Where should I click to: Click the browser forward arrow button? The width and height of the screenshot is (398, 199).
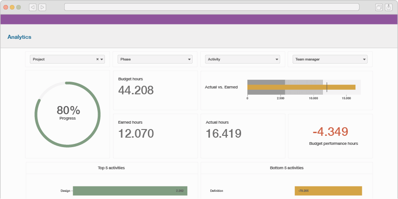click(x=42, y=7)
